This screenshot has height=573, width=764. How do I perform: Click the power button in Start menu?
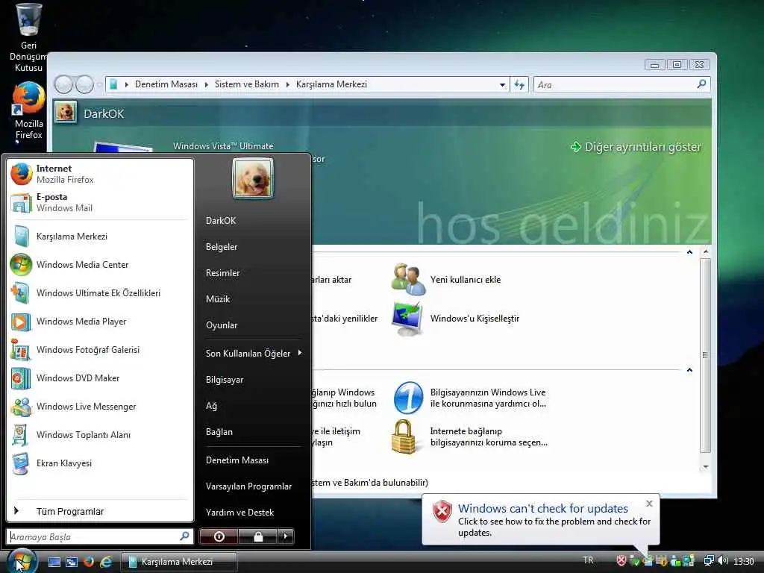pyautogui.click(x=219, y=536)
